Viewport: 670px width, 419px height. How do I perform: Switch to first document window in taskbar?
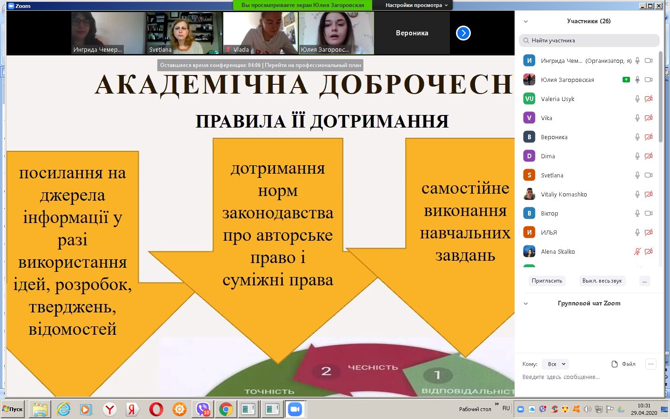(x=248, y=409)
